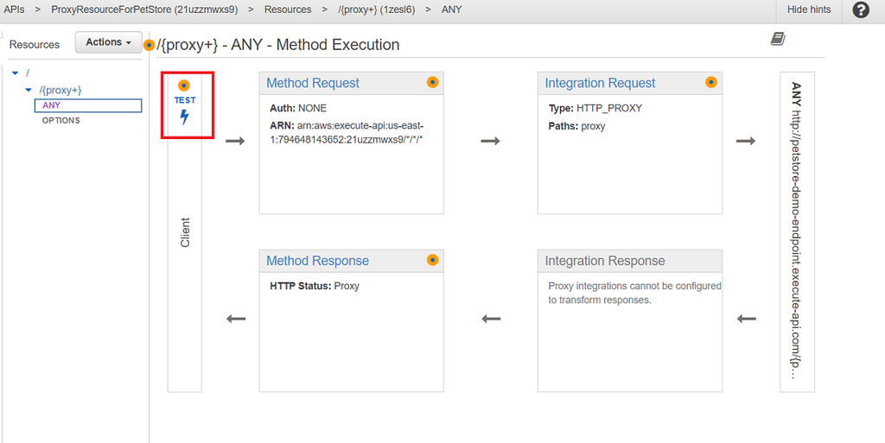885x443 pixels.
Task: Click the TEST lightning bolt icon
Action: pyautogui.click(x=184, y=117)
